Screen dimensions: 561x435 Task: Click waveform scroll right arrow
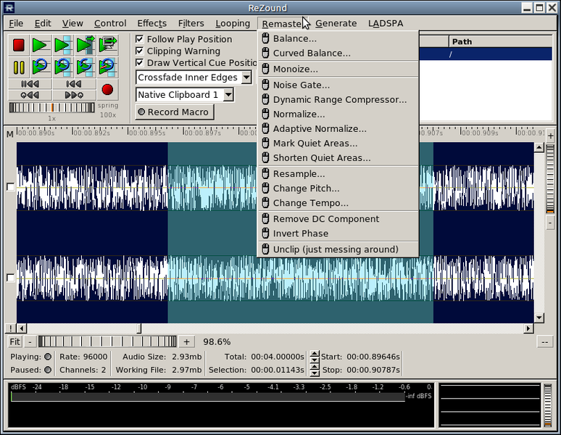click(x=528, y=328)
